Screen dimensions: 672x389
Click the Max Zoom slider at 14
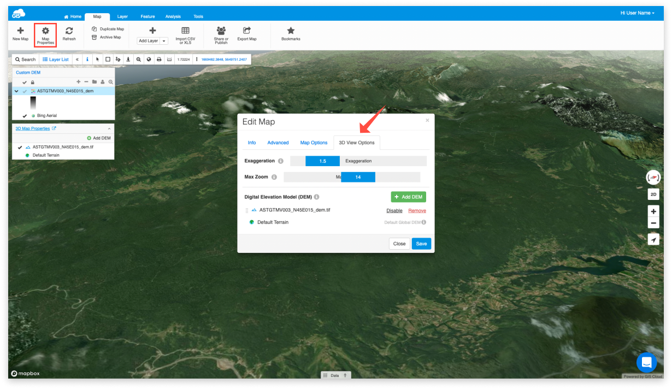coord(358,177)
